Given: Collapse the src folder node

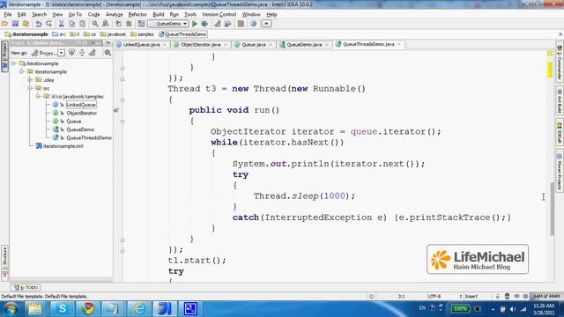Looking at the screenshot, I should pyautogui.click(x=30, y=88).
